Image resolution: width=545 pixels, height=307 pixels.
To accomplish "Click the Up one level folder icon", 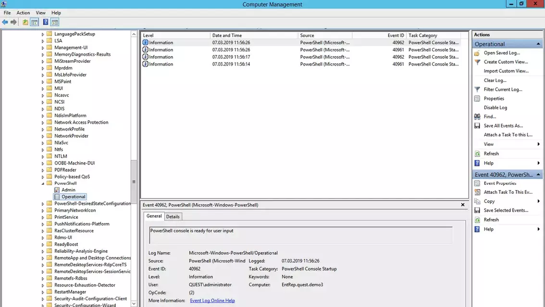I will point(25,22).
